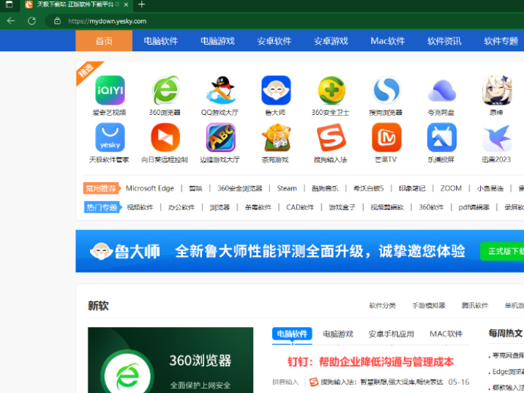Open the 360软件 hot topic link
The width and height of the screenshot is (524, 393).
point(431,207)
